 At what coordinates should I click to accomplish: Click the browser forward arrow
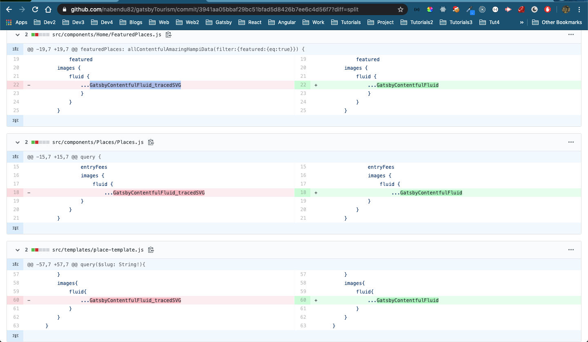point(22,9)
